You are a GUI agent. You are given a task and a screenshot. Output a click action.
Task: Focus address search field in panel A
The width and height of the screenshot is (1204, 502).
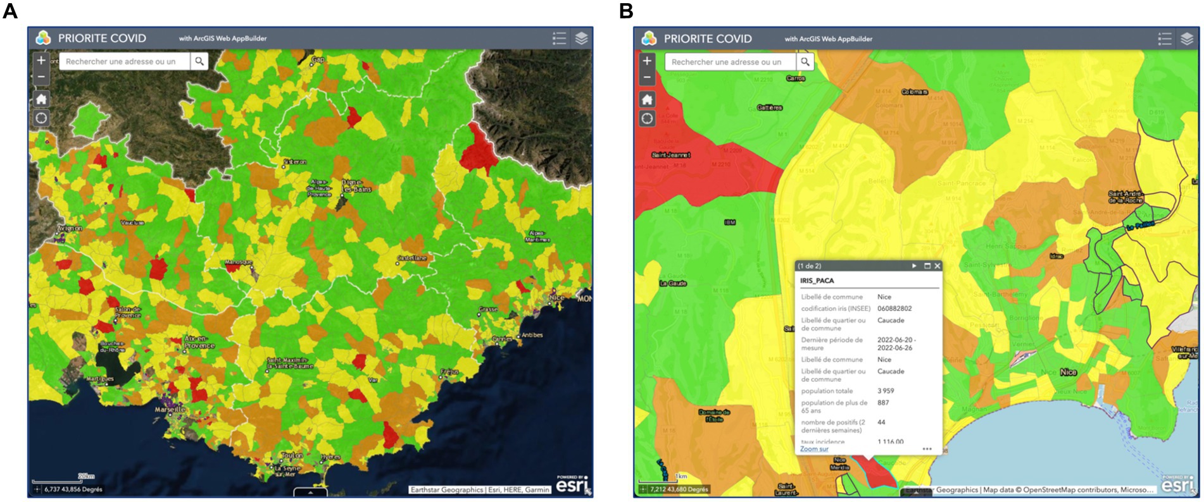click(x=125, y=61)
